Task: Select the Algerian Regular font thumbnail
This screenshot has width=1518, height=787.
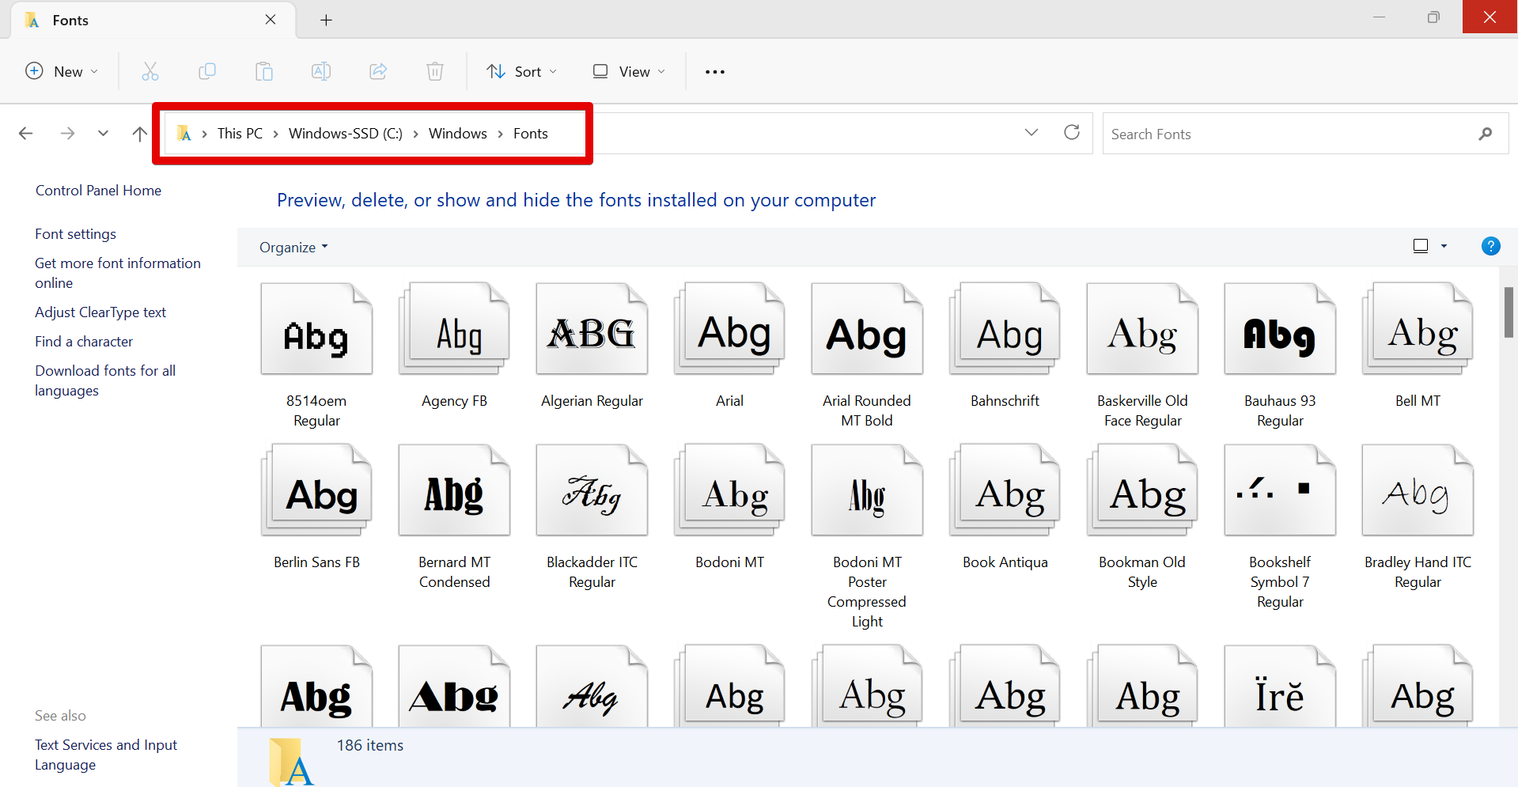Action: [592, 330]
